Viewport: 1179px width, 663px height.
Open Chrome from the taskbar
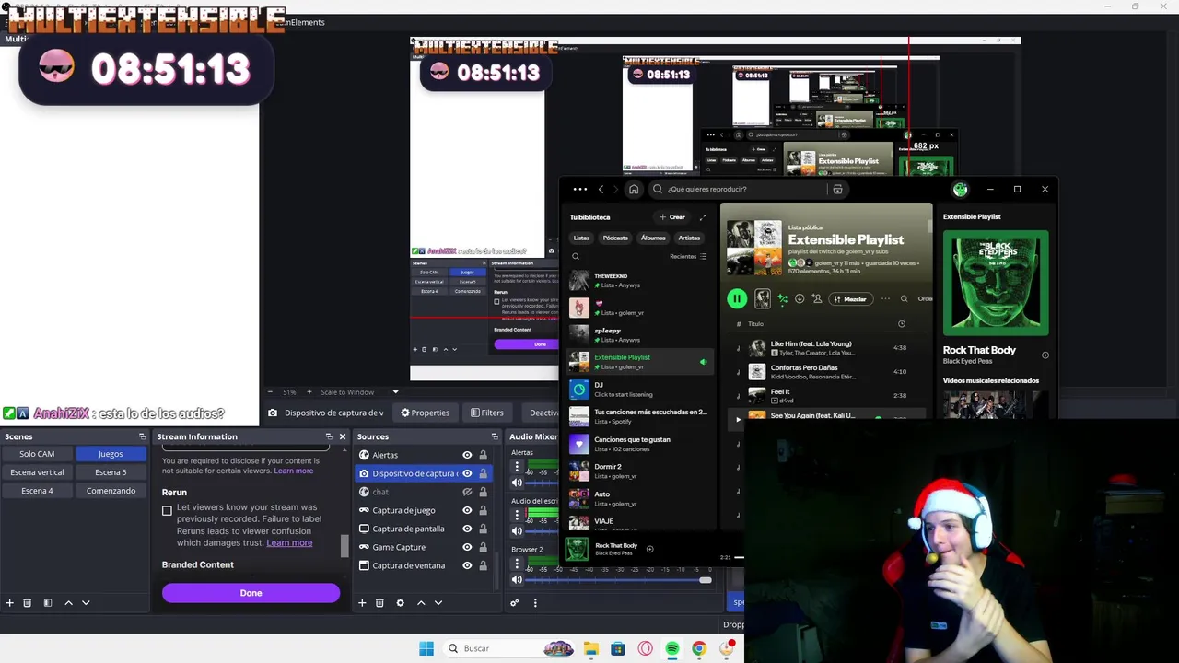pos(699,648)
